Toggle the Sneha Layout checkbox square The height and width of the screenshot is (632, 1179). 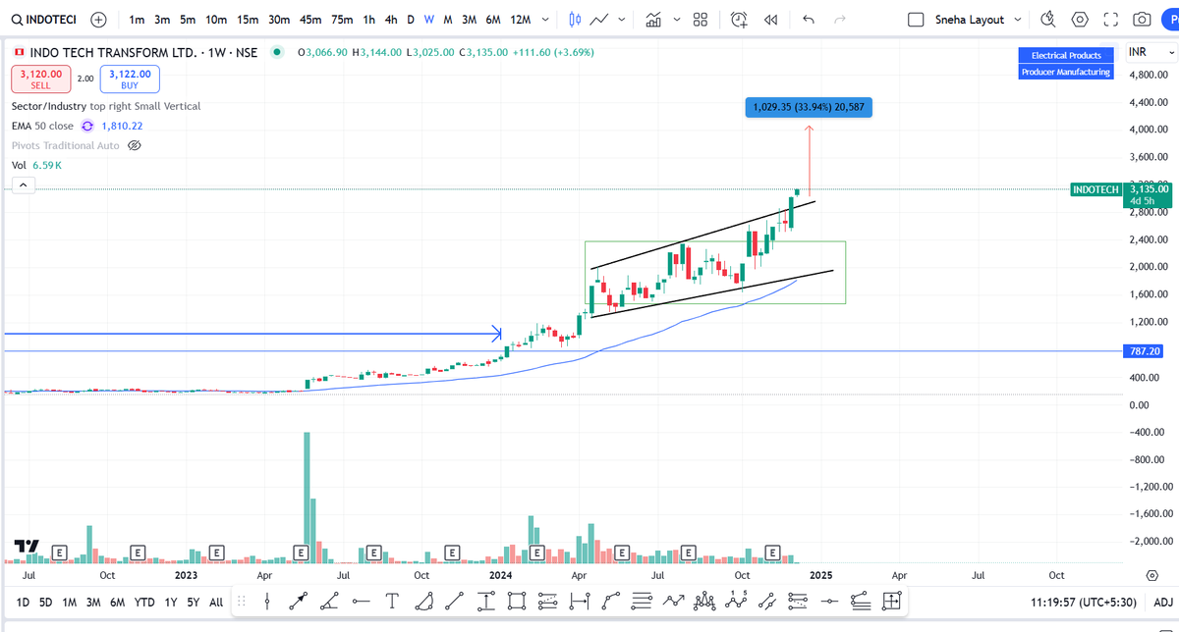point(916,20)
